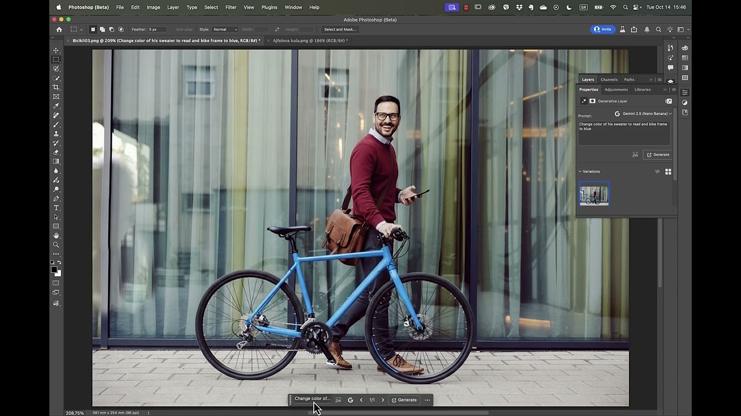Collapse the Variations section

(580, 172)
